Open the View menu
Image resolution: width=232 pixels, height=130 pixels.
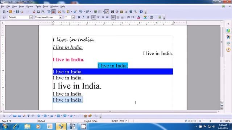pyautogui.click(x=14, y=6)
